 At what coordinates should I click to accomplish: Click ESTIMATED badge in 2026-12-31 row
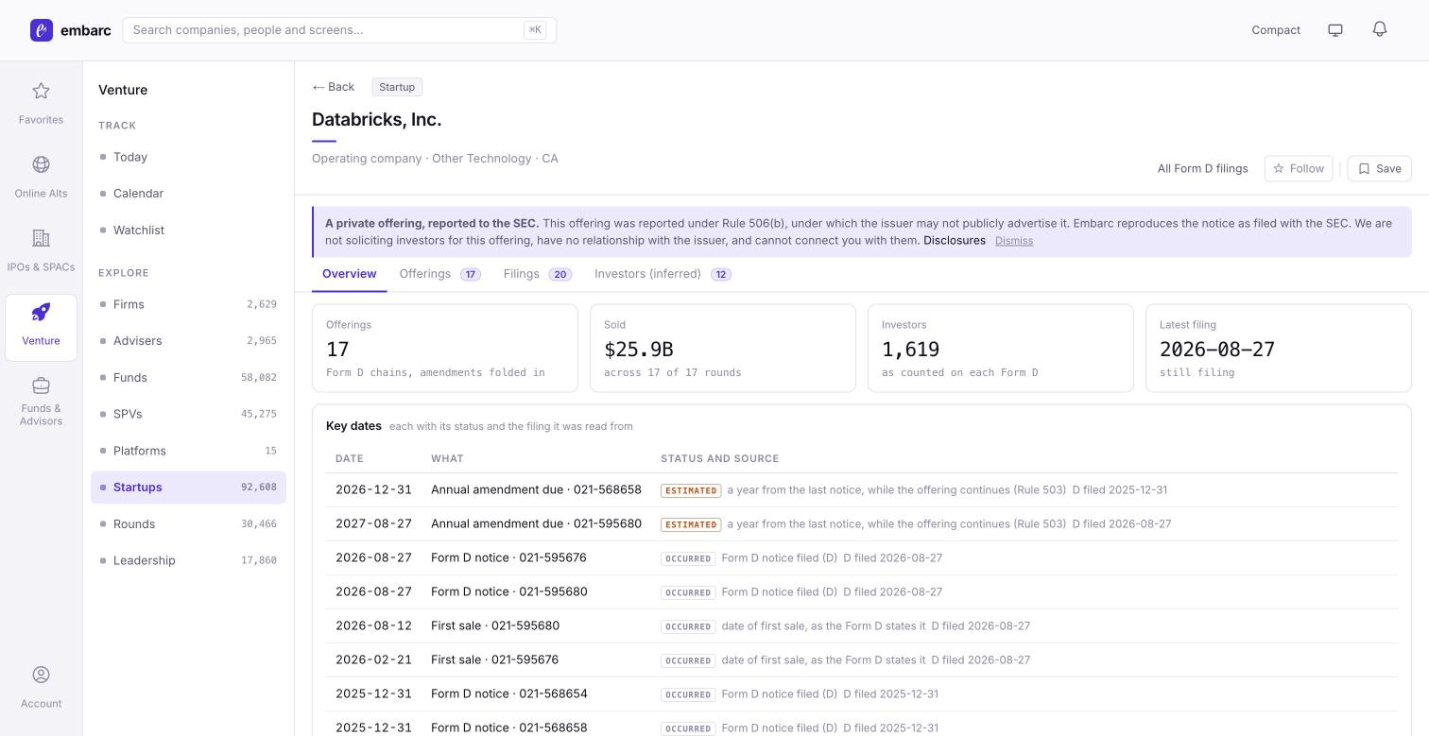[691, 490]
